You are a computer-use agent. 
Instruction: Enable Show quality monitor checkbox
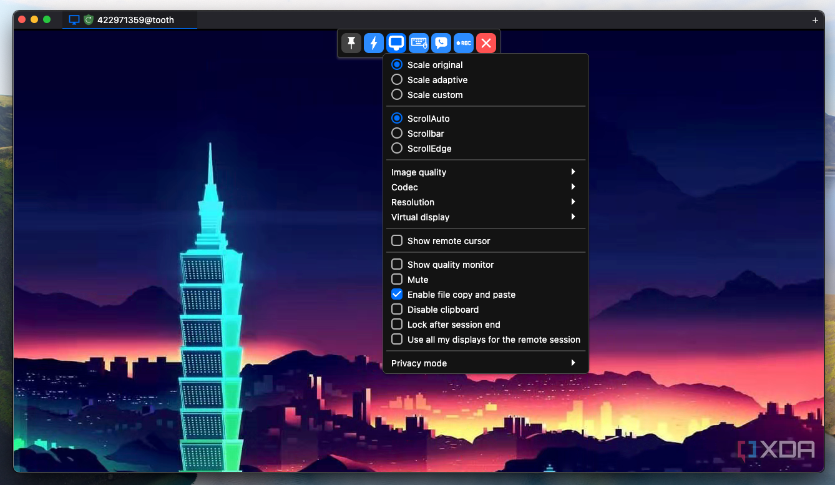pyautogui.click(x=397, y=264)
